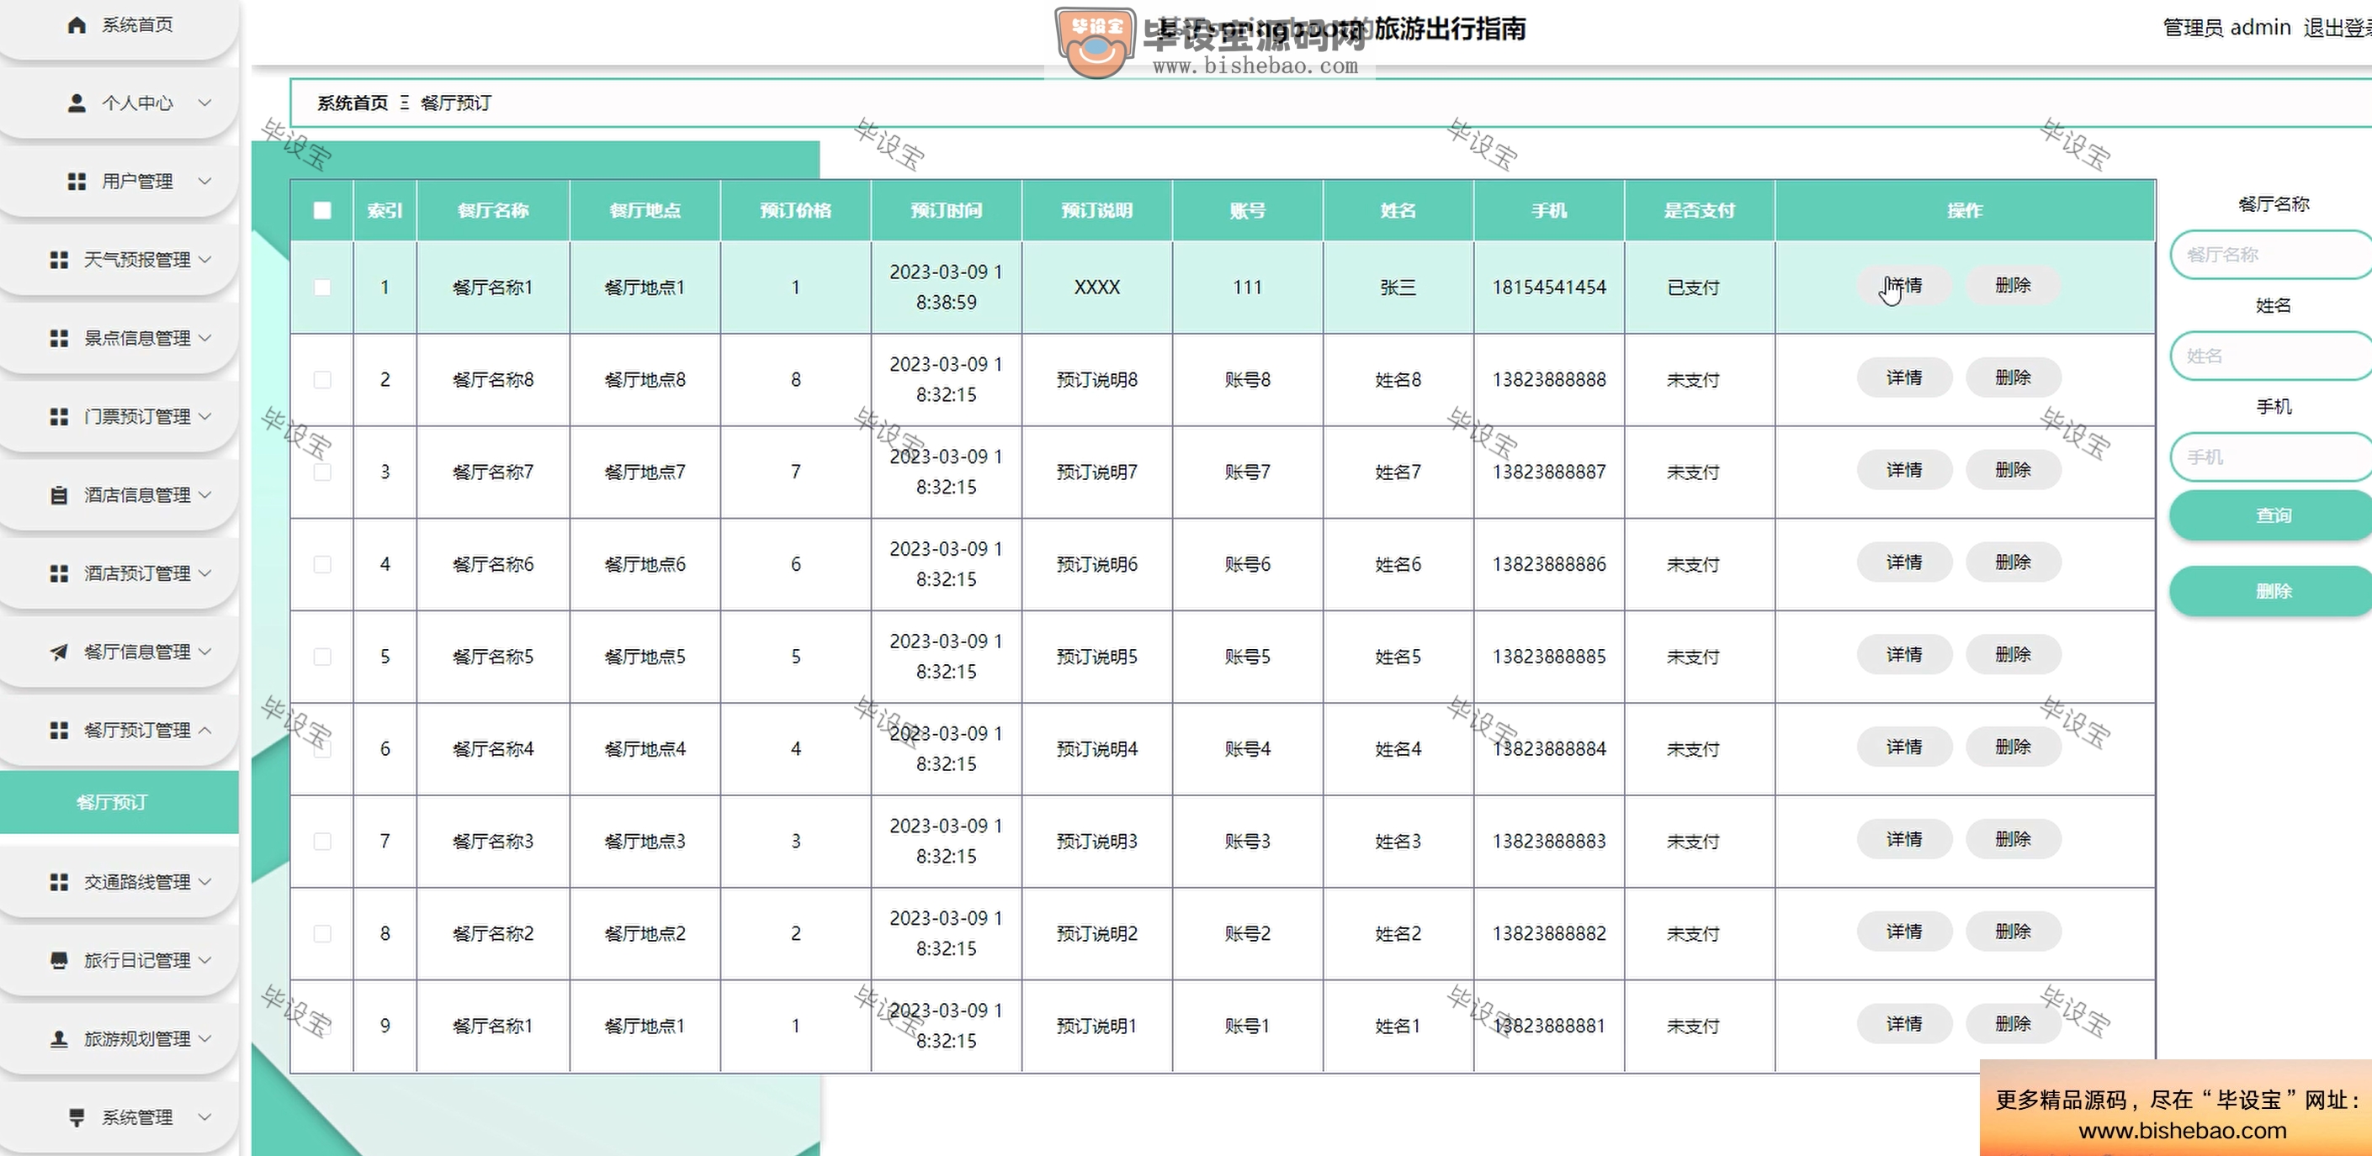Screen dimensions: 2372x1156
Task: Click the user icon beside 旅游规划管理
Action: tap(59, 1038)
